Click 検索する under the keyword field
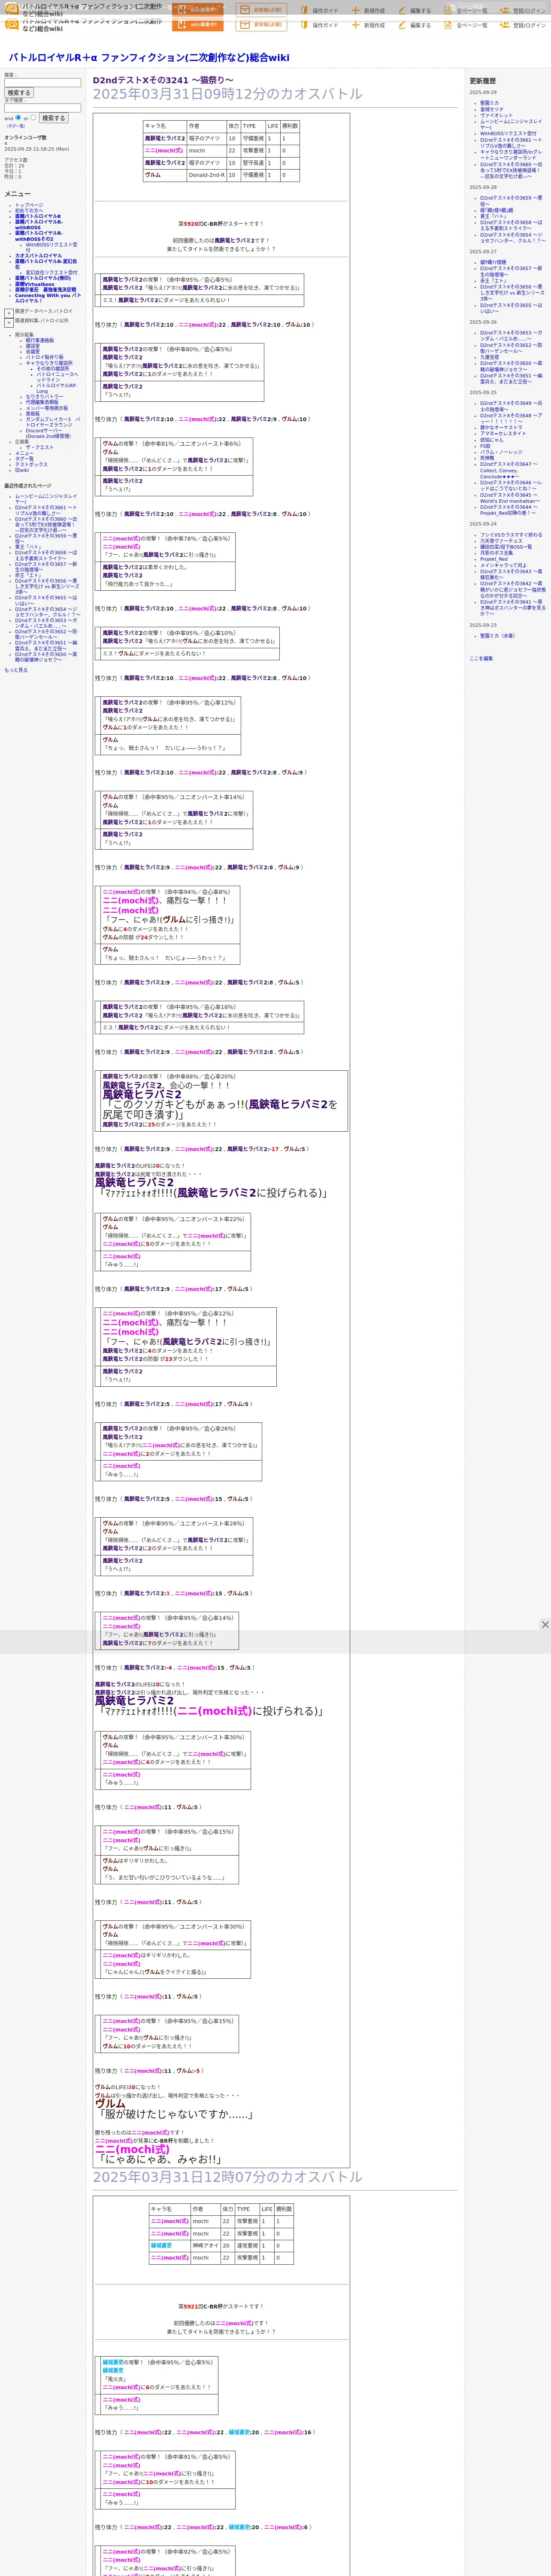Screen dimensions: 551x2576 coord(18,93)
